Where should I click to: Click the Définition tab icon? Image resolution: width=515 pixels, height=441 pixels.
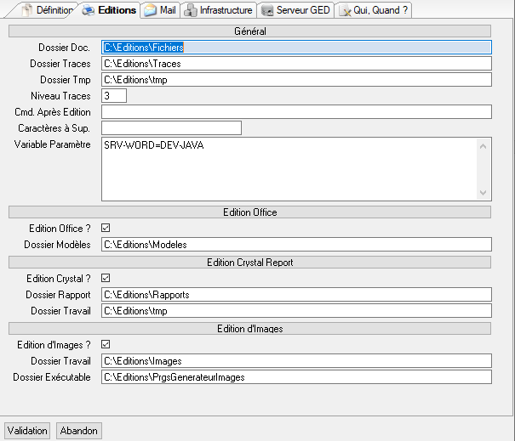point(26,11)
